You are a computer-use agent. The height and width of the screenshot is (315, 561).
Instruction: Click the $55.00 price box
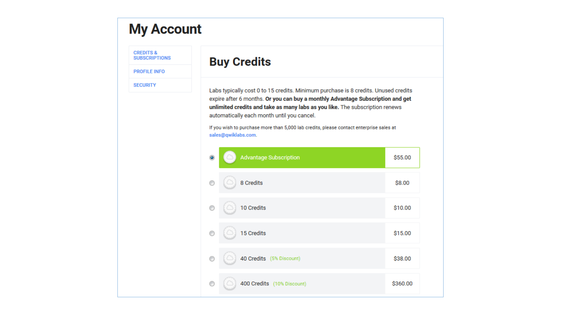tap(402, 157)
